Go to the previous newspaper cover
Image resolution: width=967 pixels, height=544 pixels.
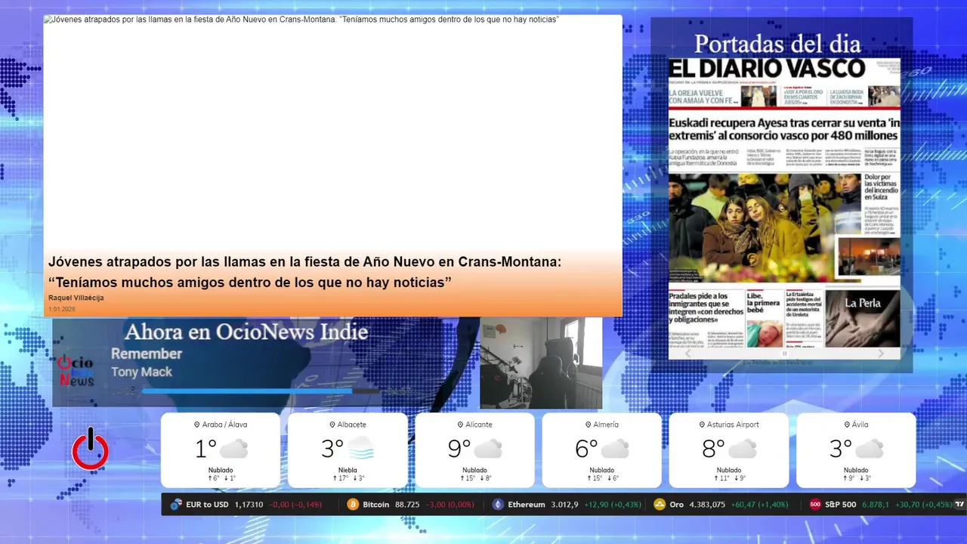[687, 353]
